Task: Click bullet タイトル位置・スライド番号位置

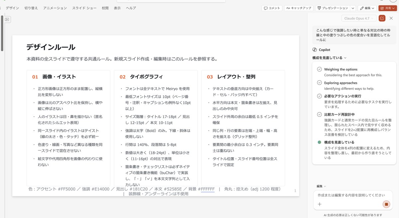Action: [x=245, y=161]
